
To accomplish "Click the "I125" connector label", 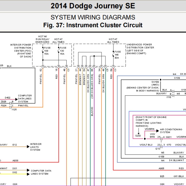I will 14,109.
